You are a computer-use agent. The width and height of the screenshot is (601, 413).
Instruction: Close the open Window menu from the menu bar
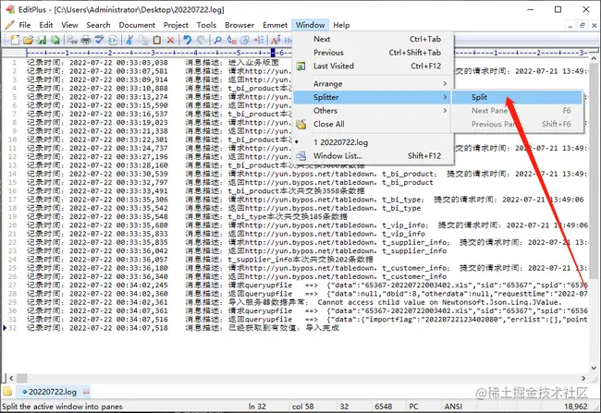pyautogui.click(x=310, y=25)
